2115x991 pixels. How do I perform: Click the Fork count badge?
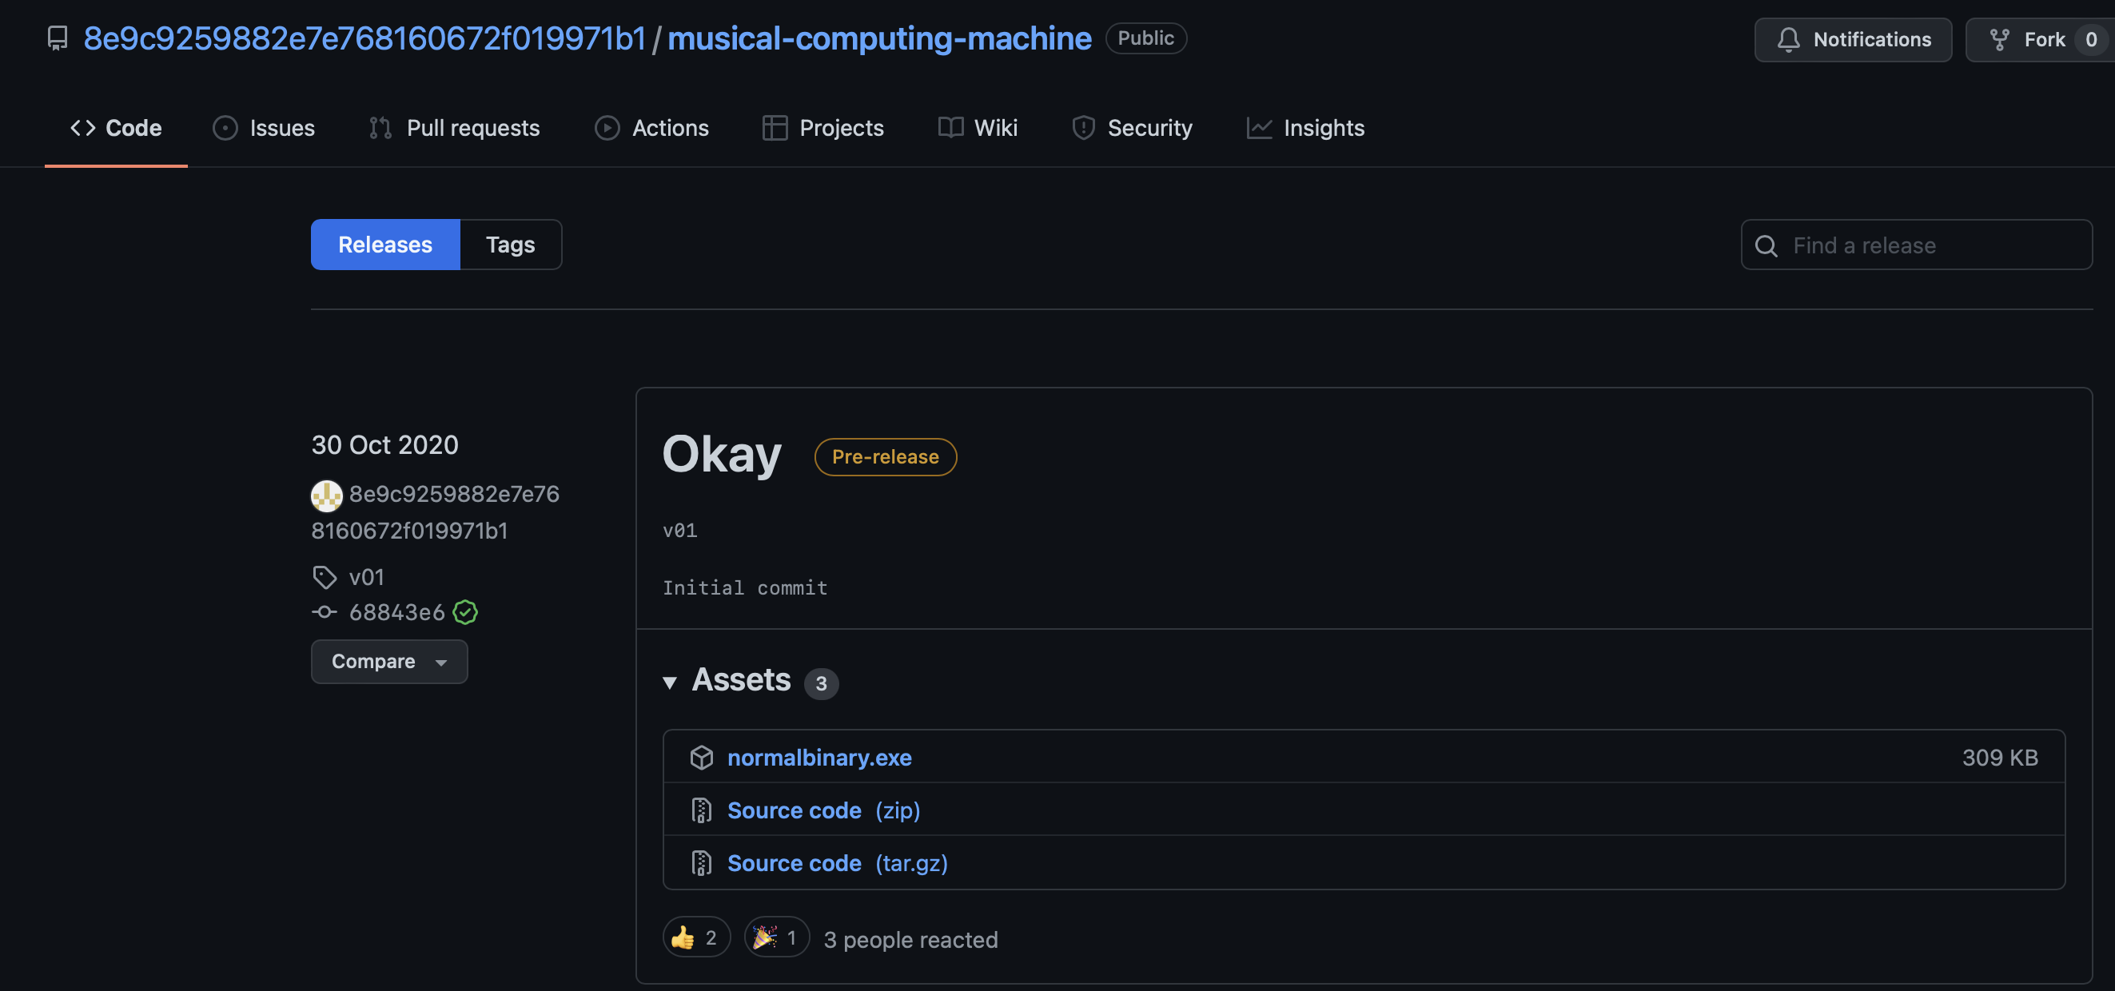(x=2090, y=39)
